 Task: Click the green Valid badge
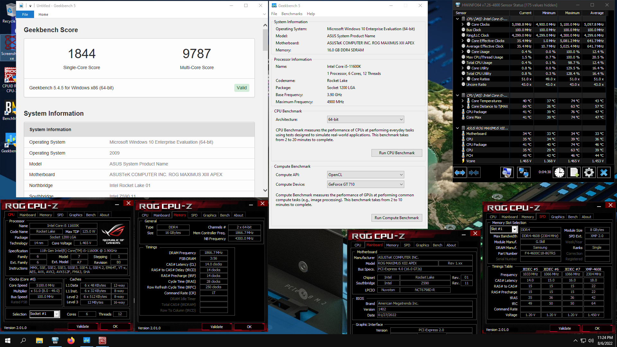242,88
